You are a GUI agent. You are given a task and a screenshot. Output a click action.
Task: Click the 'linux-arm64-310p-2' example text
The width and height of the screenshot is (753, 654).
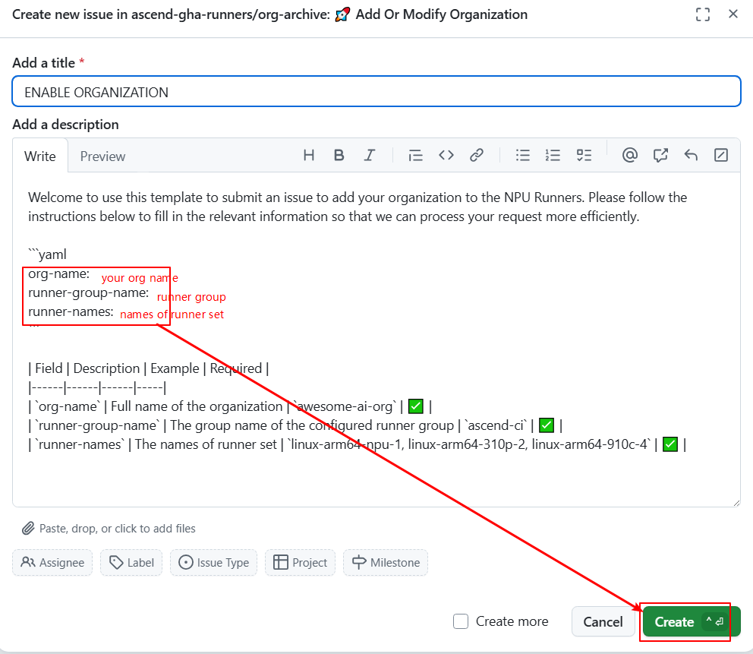[466, 444]
